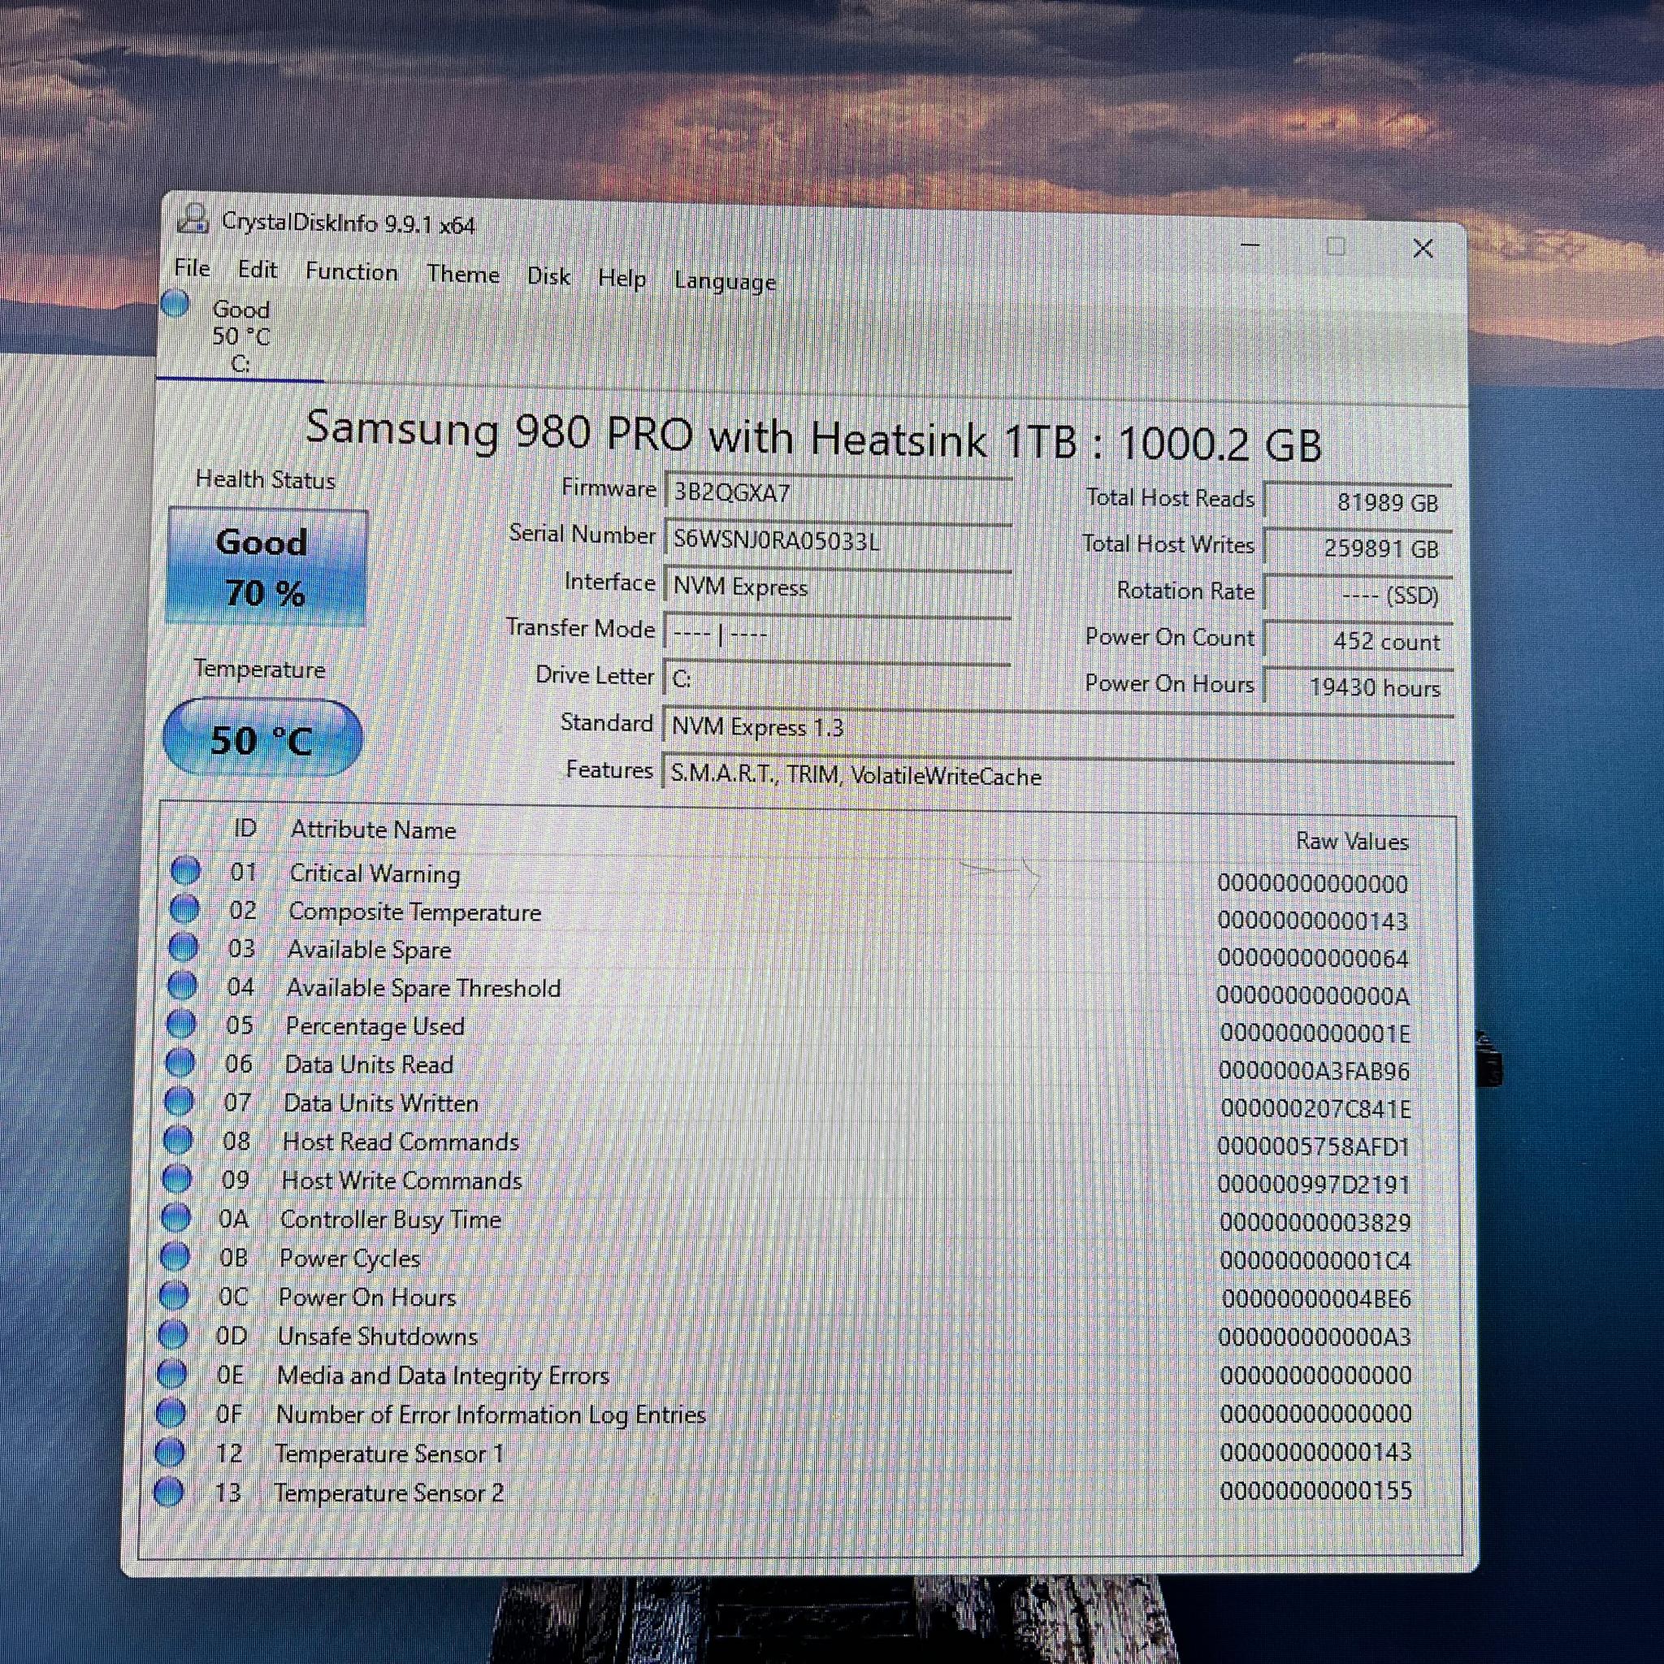1664x1664 pixels.
Task: Select the Unsafe Shutdowns attribute name
Action: pyautogui.click(x=377, y=1336)
